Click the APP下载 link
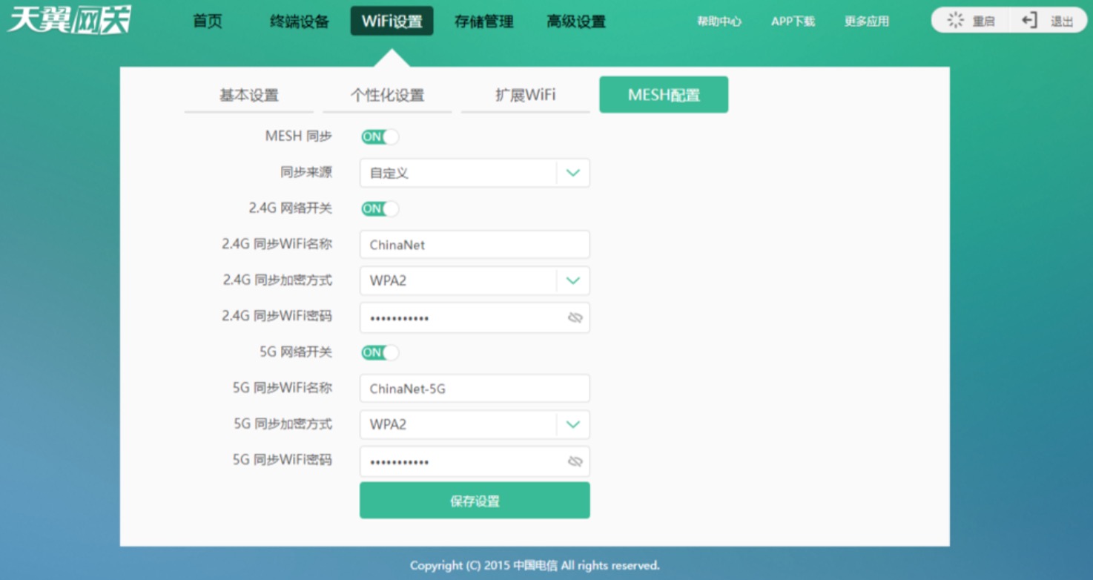The width and height of the screenshot is (1093, 580). [x=793, y=22]
